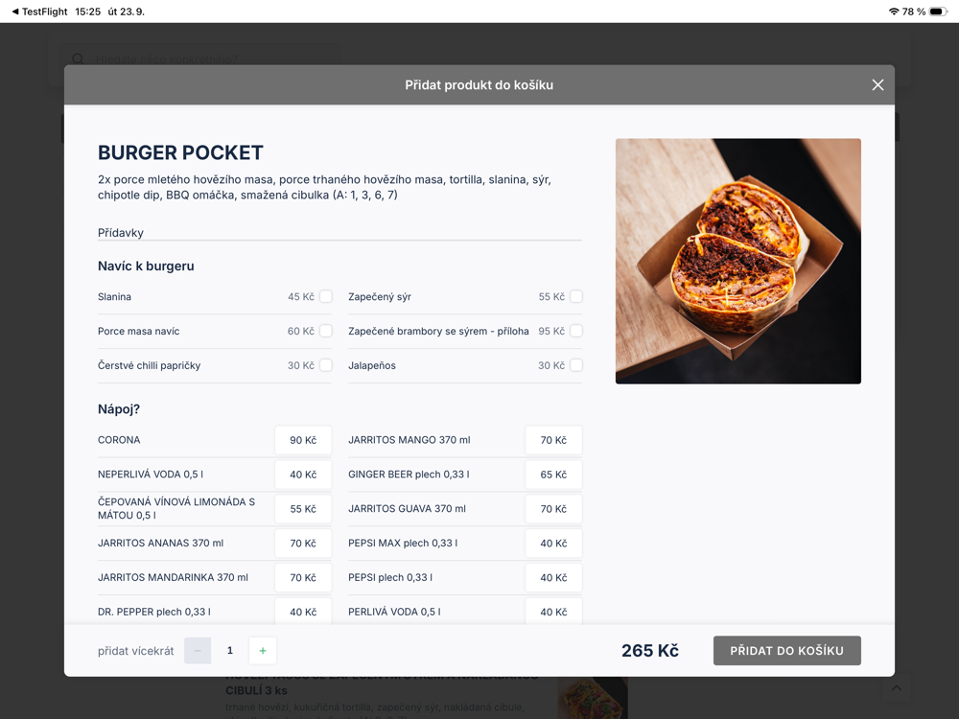The height and width of the screenshot is (719, 959).
Task: Click the 265 Kč total price
Action: pos(650,651)
